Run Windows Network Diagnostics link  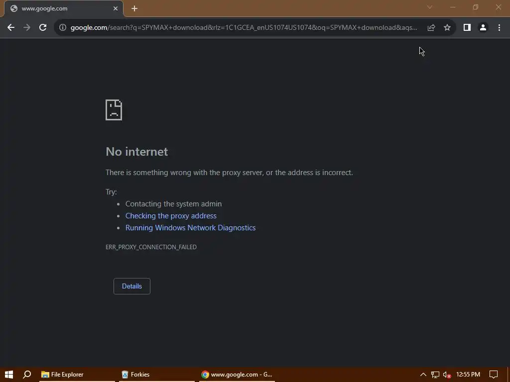pos(190,228)
